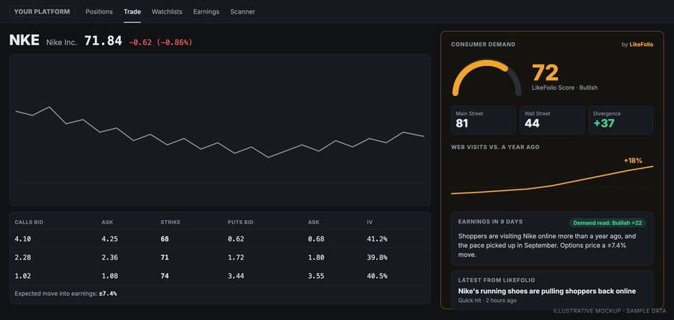This screenshot has height=320, width=674.
Task: Click the Demand read: Bullish +22 badge
Action: (x=607, y=223)
